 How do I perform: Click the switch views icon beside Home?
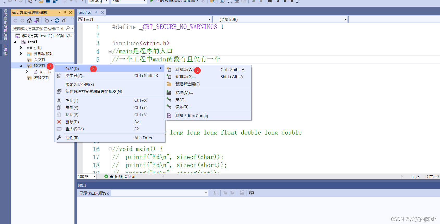coord(36,21)
